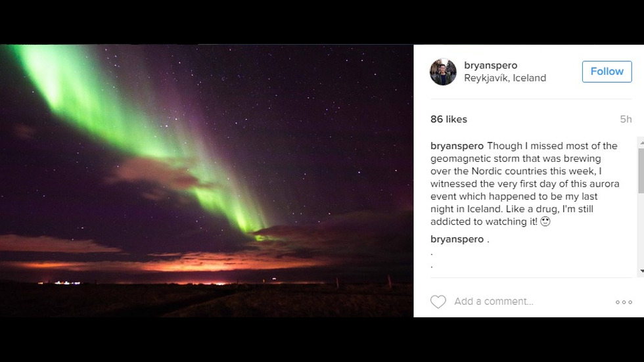Open the bryanspero username in the post header
This screenshot has height=362, width=644.
pyautogui.click(x=490, y=65)
